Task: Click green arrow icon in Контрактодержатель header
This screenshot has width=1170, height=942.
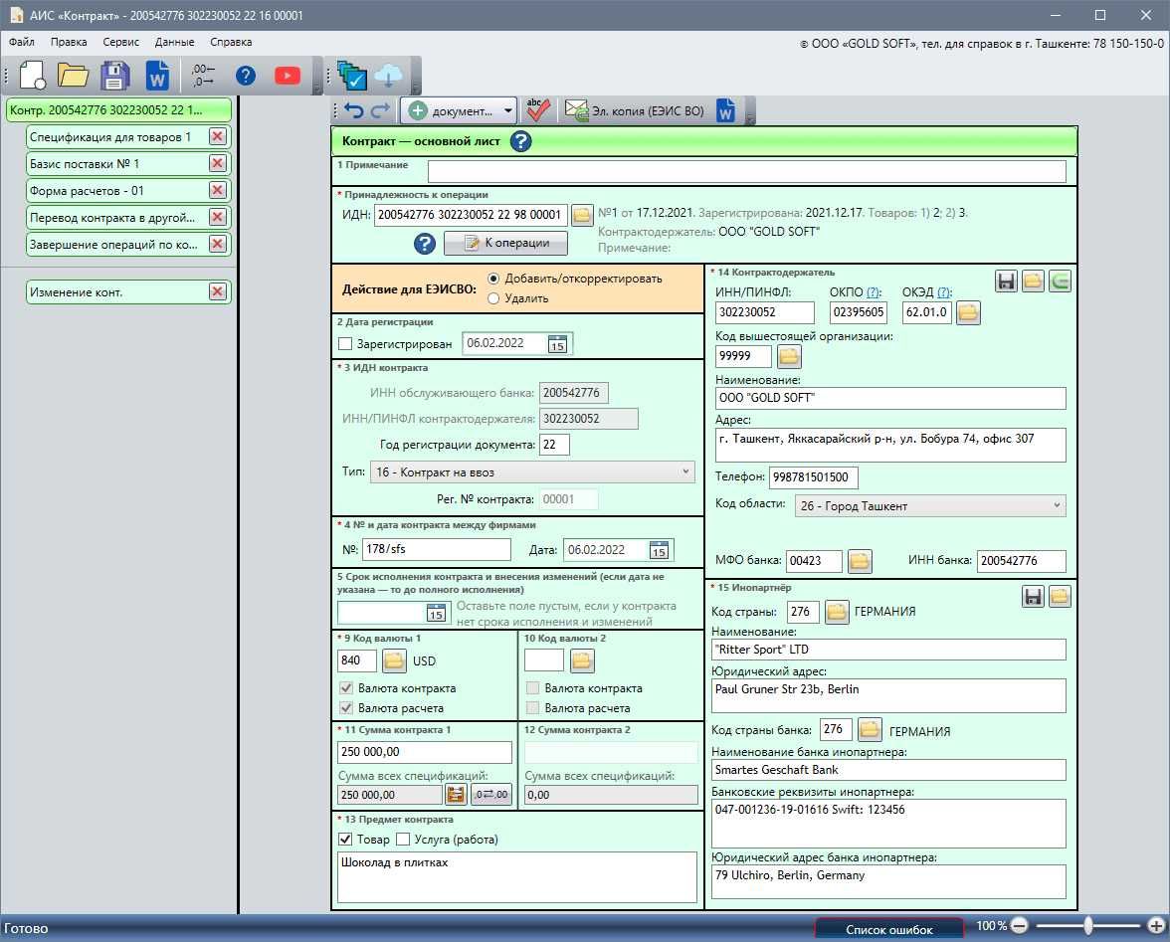Action: coord(1060,282)
